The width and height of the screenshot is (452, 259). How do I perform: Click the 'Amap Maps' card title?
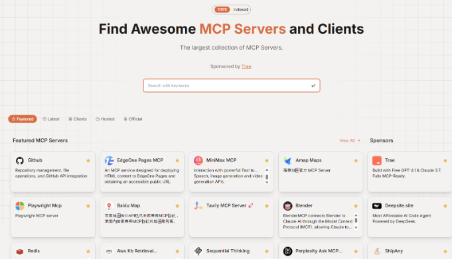309,160
